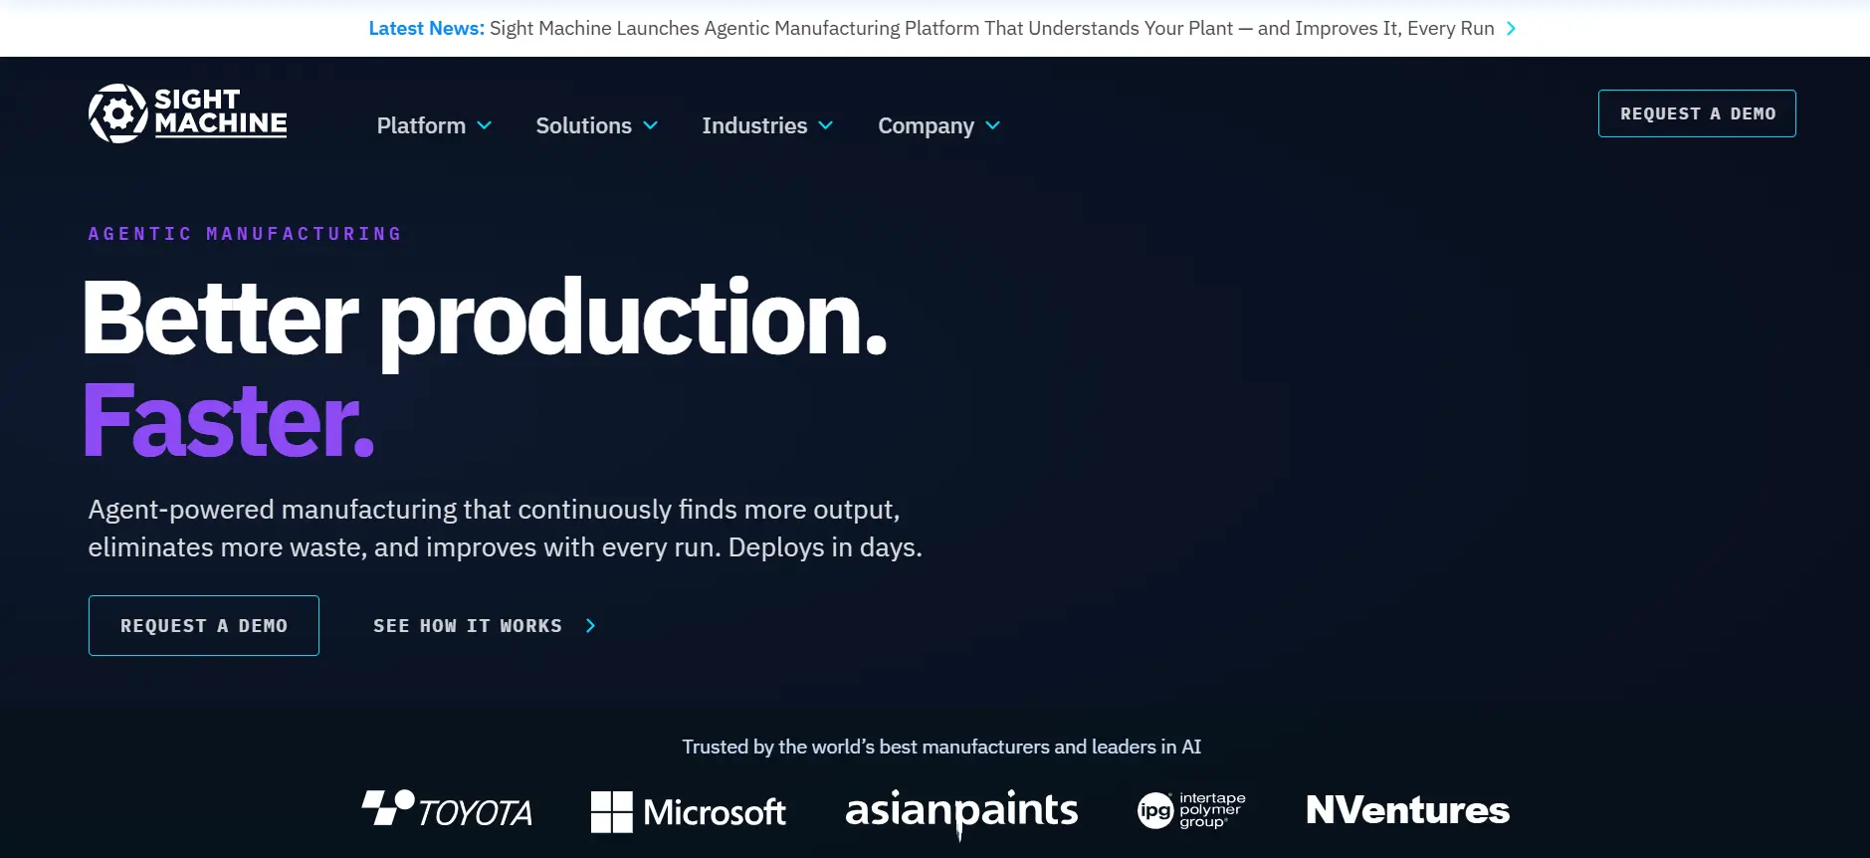Expand the Platform menu chevron
The height and width of the screenshot is (858, 1870).
485,125
